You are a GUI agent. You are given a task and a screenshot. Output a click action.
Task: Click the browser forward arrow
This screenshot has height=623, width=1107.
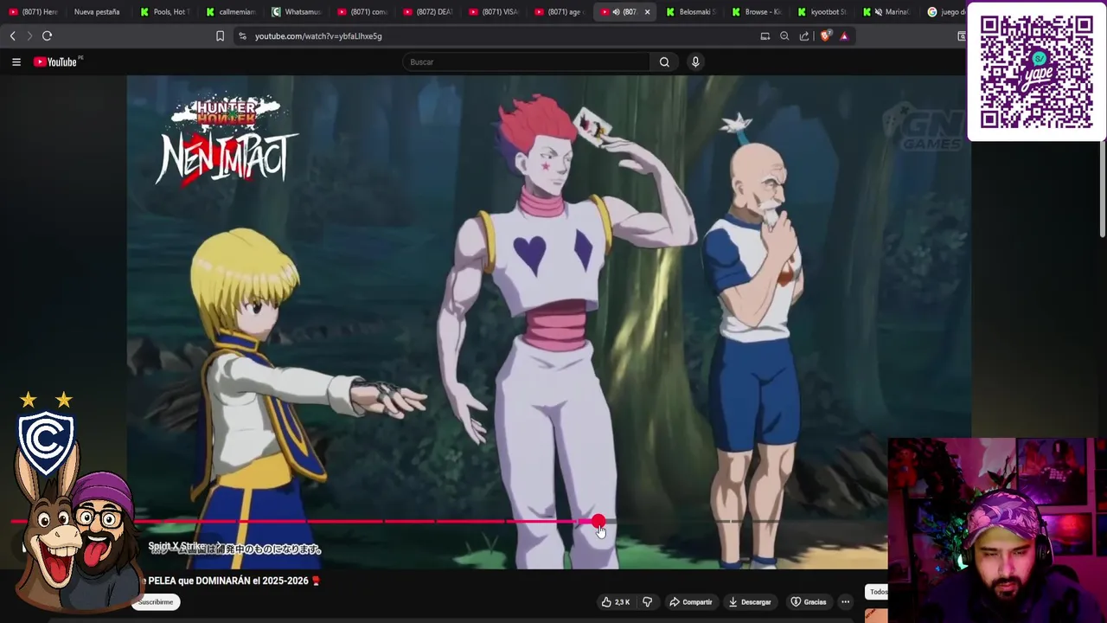click(x=29, y=35)
